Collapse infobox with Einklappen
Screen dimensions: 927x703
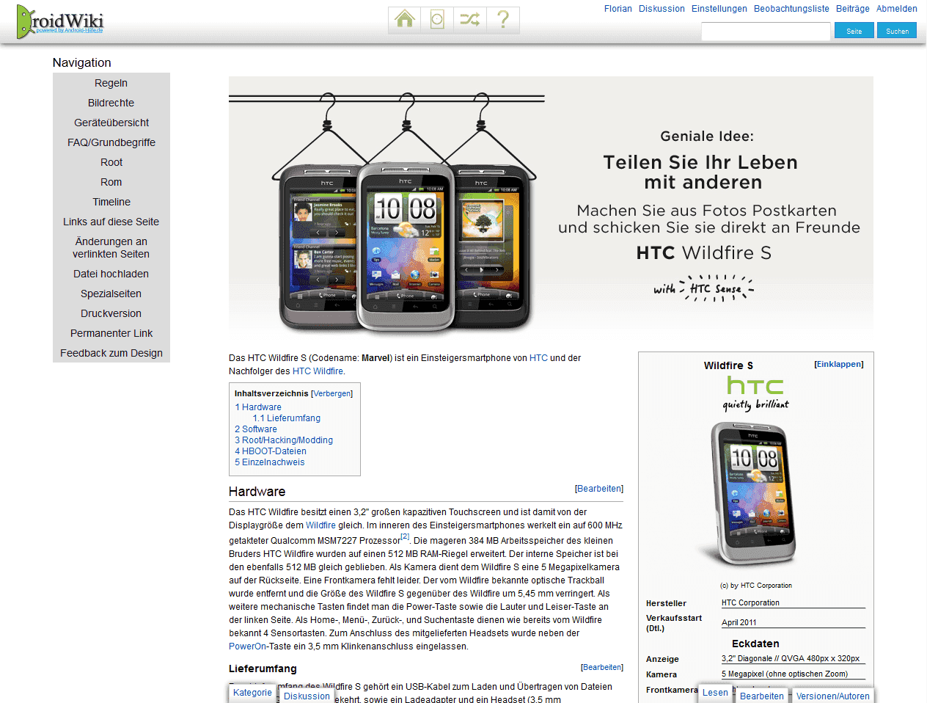839,364
